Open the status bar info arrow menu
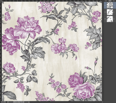116x103 pixels. click(29, 102)
